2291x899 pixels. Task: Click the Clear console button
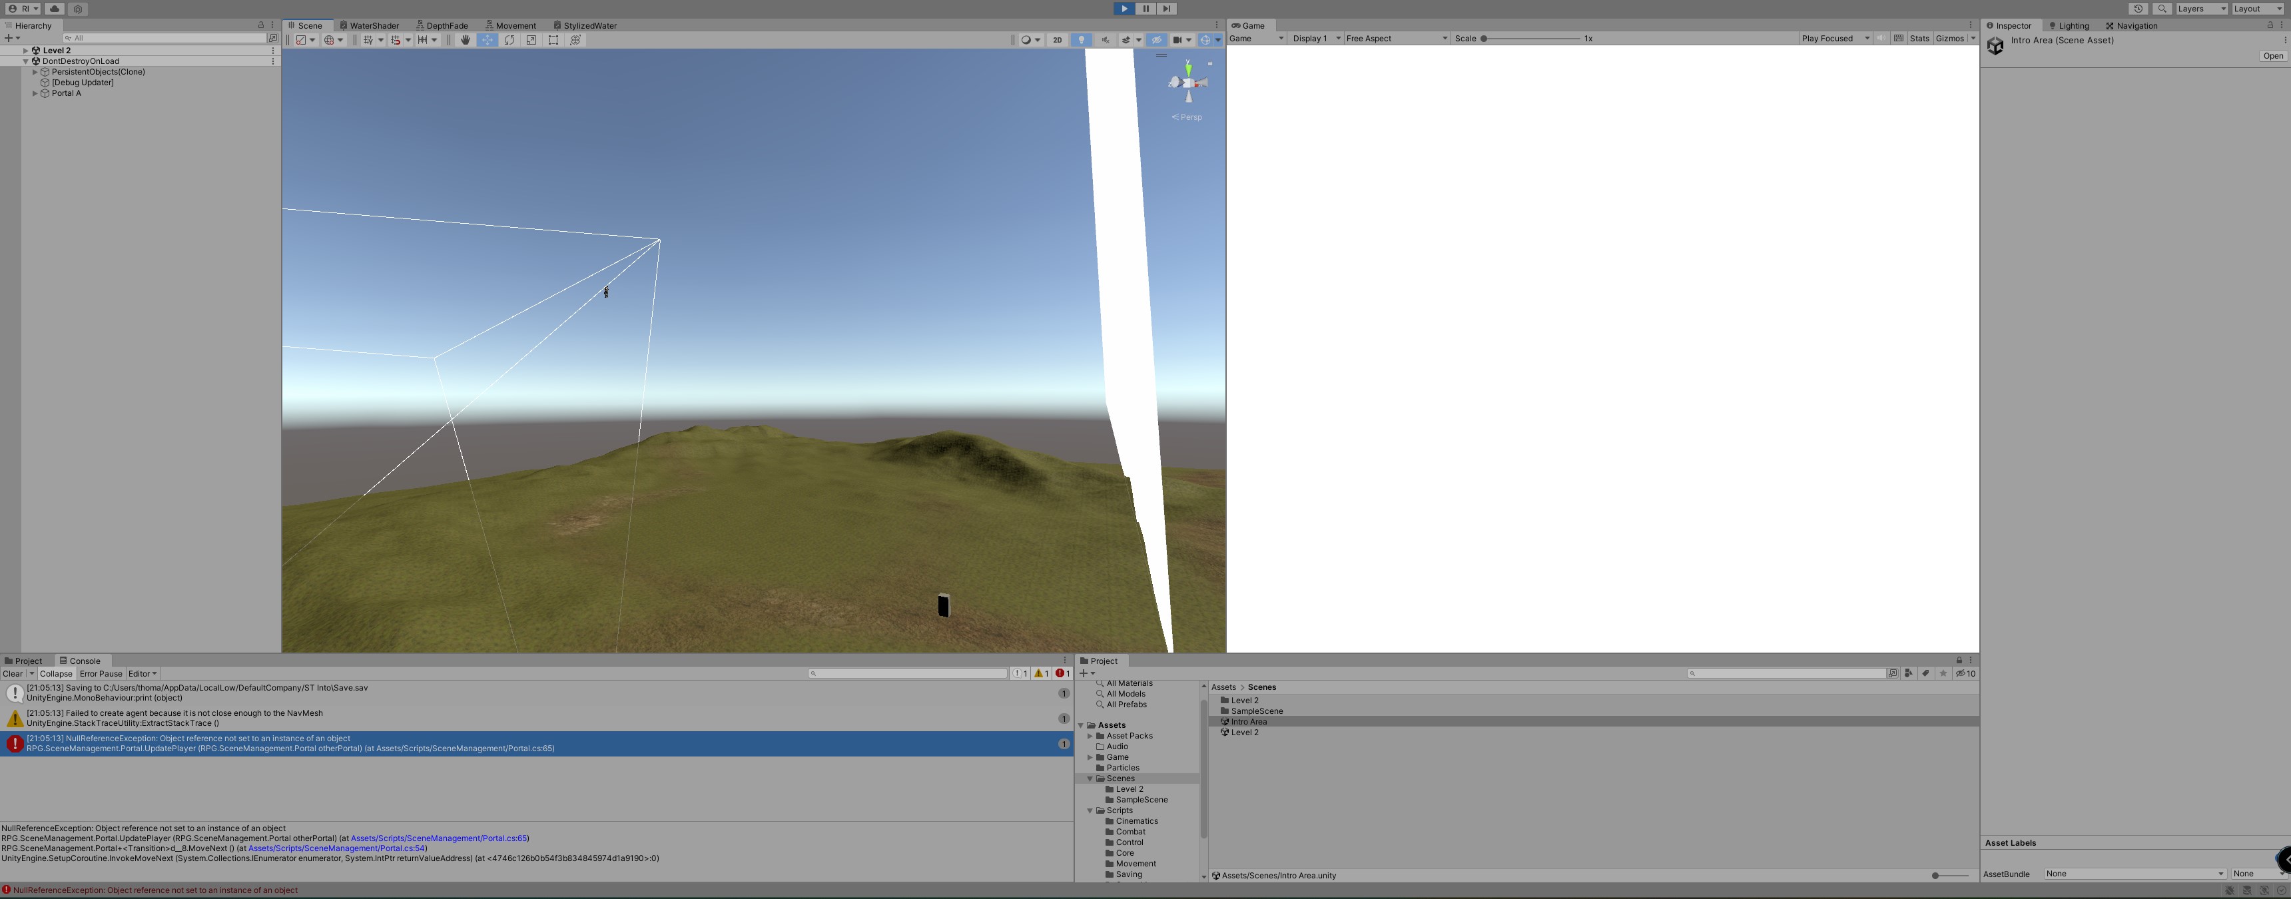click(13, 674)
